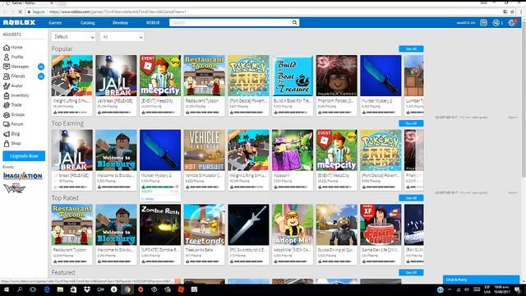Open the Chat & Party bar
This screenshot has width=526, height=296.
(x=481, y=280)
